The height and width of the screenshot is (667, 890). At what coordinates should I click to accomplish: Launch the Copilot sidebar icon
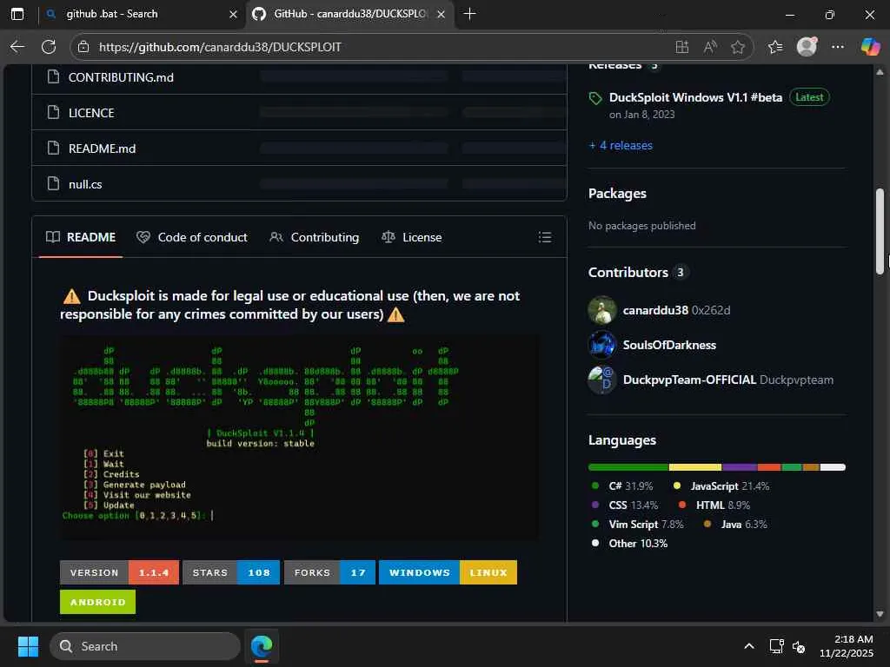point(870,47)
